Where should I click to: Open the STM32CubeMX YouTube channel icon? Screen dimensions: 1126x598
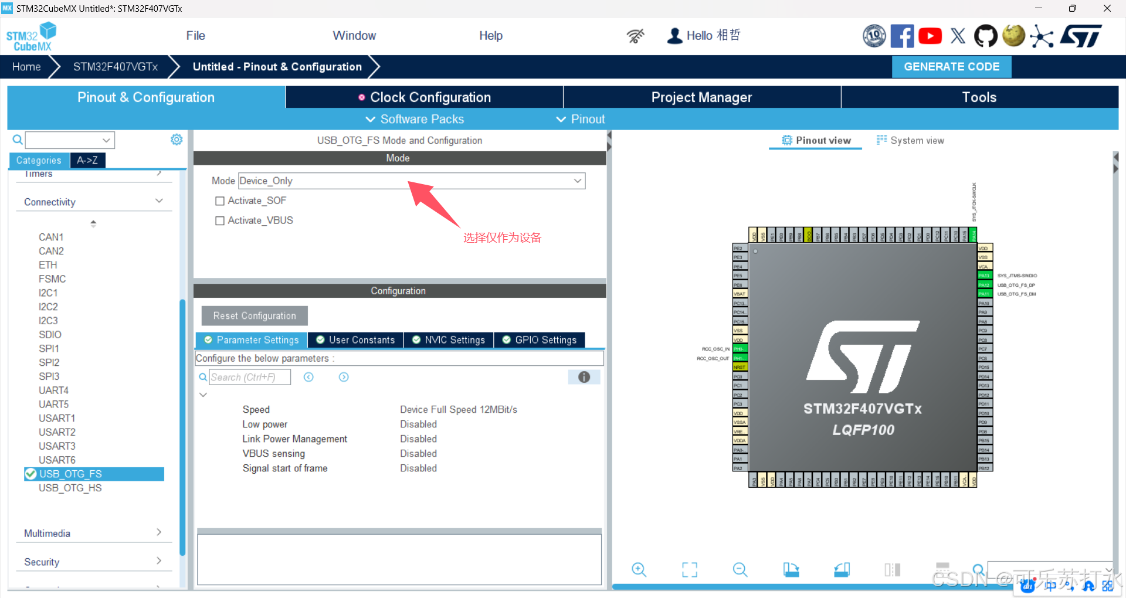[930, 36]
